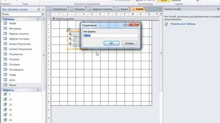Click the form selector box at ruler corner
Image resolution: width=220 pixels, height=123 pixels.
click(49, 14)
